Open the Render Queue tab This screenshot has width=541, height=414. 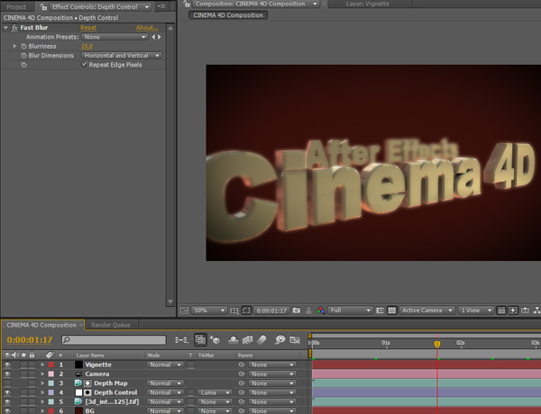[111, 325]
